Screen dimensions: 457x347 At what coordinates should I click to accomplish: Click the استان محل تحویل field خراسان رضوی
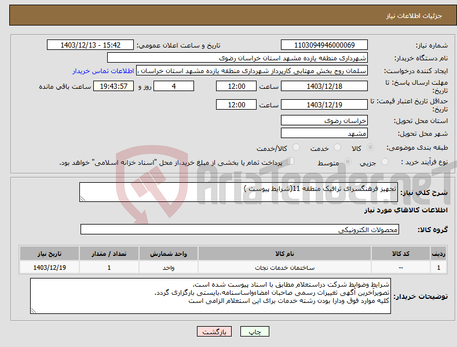[324, 120]
